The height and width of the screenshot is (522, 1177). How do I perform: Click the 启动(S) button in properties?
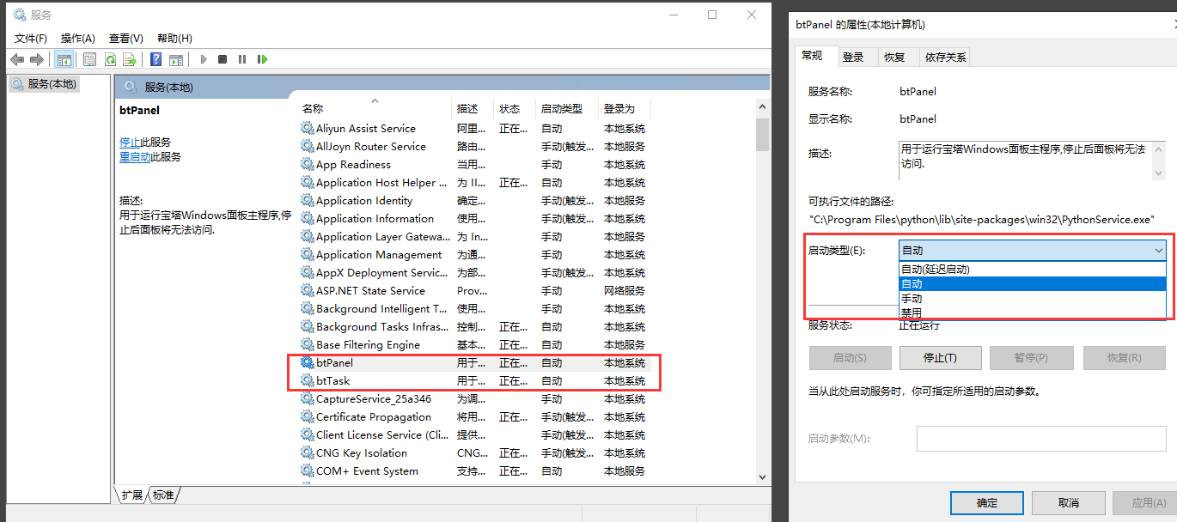coord(850,358)
